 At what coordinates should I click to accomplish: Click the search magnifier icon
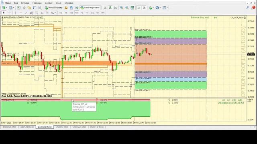pos(248,8)
